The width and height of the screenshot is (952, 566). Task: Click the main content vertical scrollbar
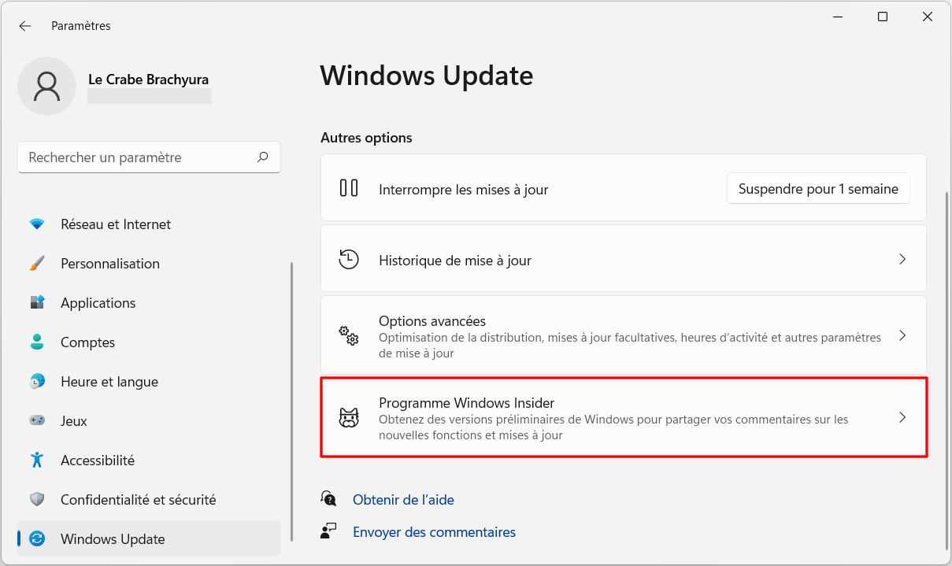coord(946,370)
